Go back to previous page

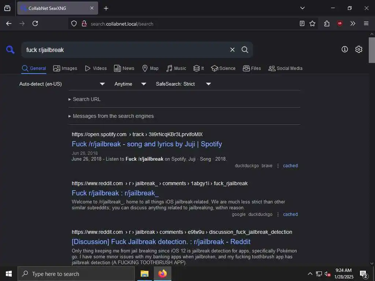(x=9, y=23)
